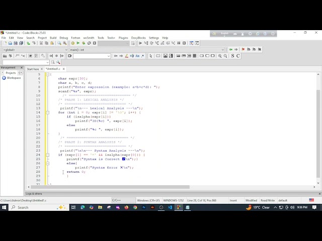Click the large C comment icon

pyautogui.click(x=238, y=56)
